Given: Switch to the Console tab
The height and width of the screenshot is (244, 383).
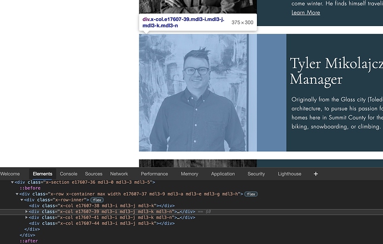Looking at the screenshot, I should point(69,174).
